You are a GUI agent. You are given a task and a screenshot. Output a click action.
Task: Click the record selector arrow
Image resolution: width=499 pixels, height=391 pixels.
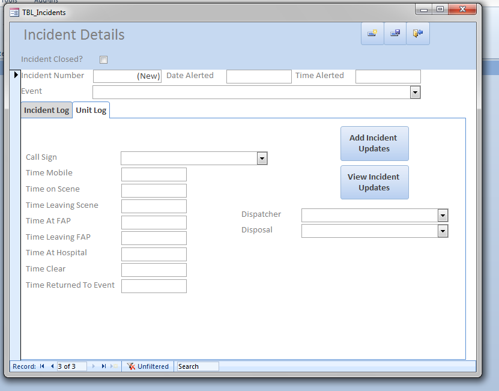click(16, 75)
